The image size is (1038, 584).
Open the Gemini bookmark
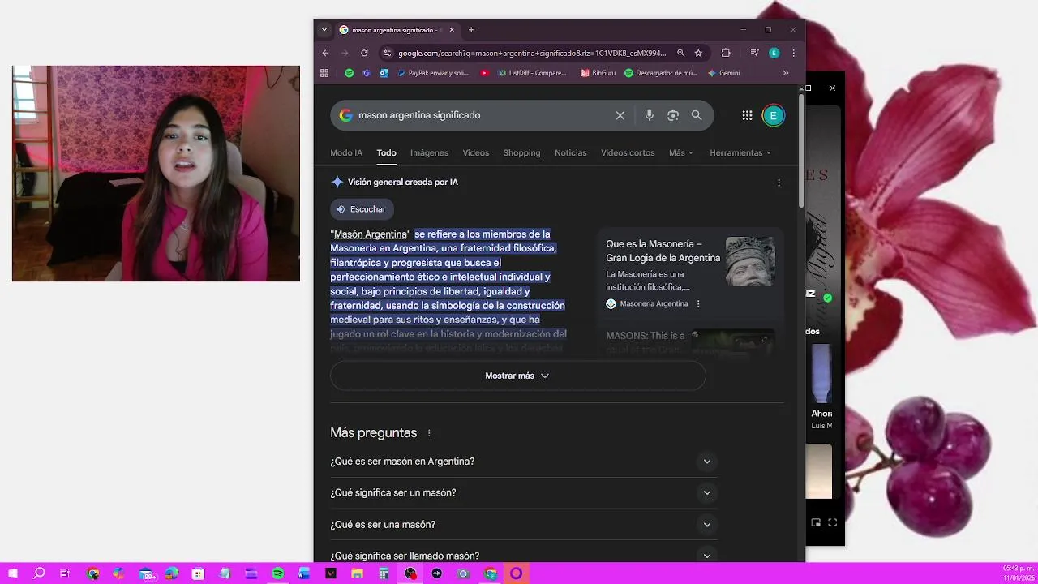[x=723, y=73]
